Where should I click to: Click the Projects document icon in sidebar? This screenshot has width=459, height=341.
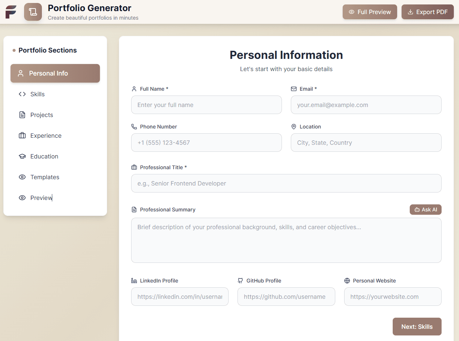(22, 115)
